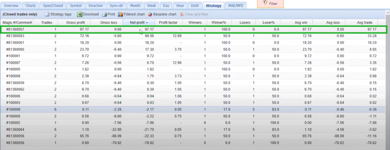Select row #100003
This screenshot has width=390, height=150.
(193, 103)
